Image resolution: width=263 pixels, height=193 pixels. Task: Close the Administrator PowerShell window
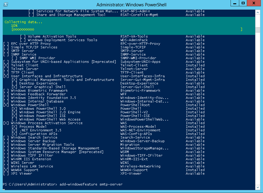click(x=254, y=3)
